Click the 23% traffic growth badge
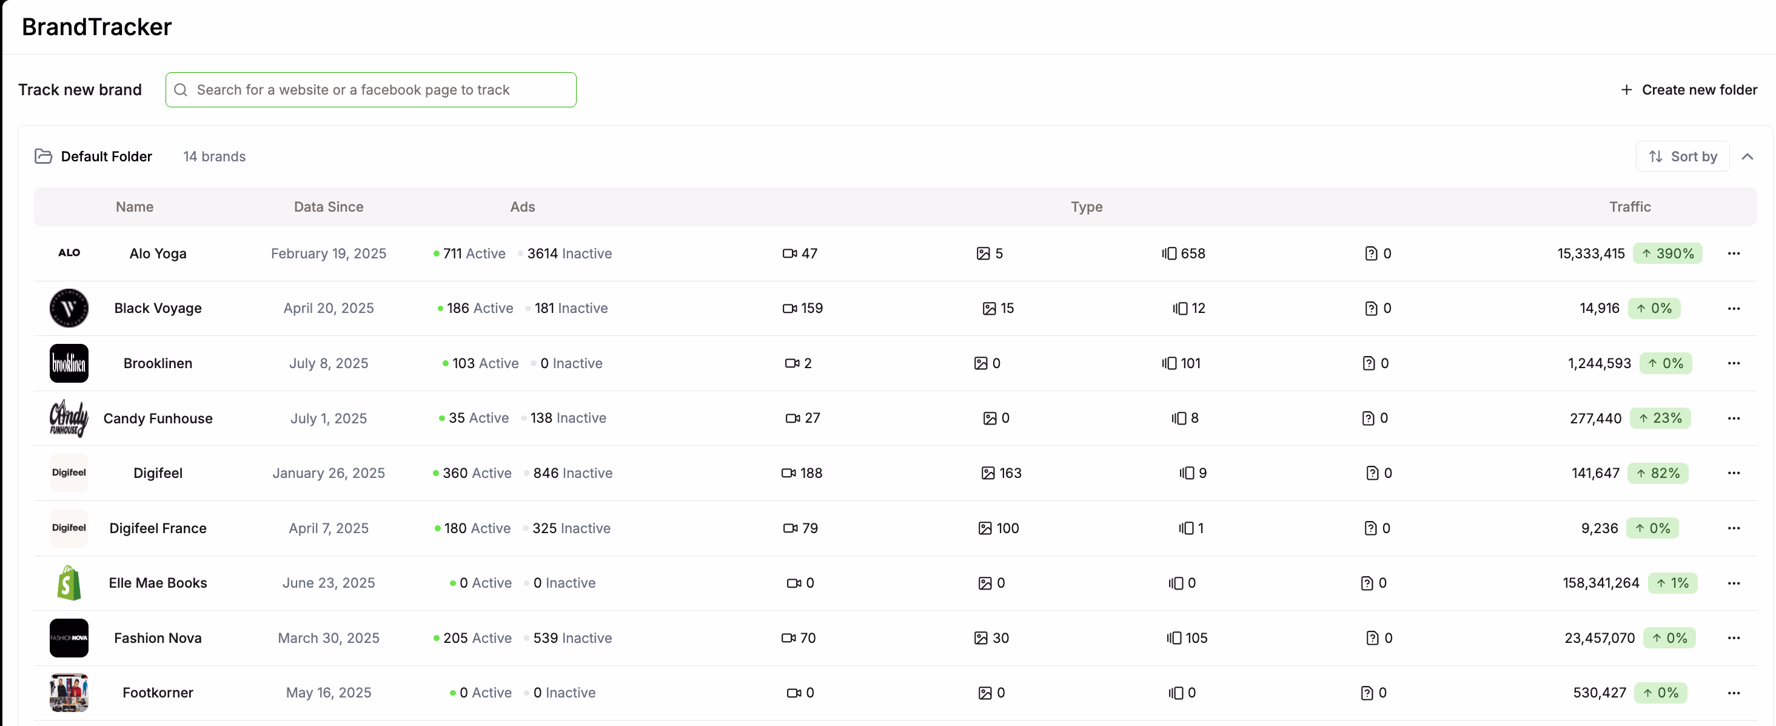 click(1660, 418)
